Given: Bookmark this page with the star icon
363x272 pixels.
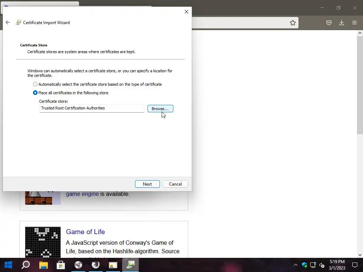Looking at the screenshot, I should (292, 23).
